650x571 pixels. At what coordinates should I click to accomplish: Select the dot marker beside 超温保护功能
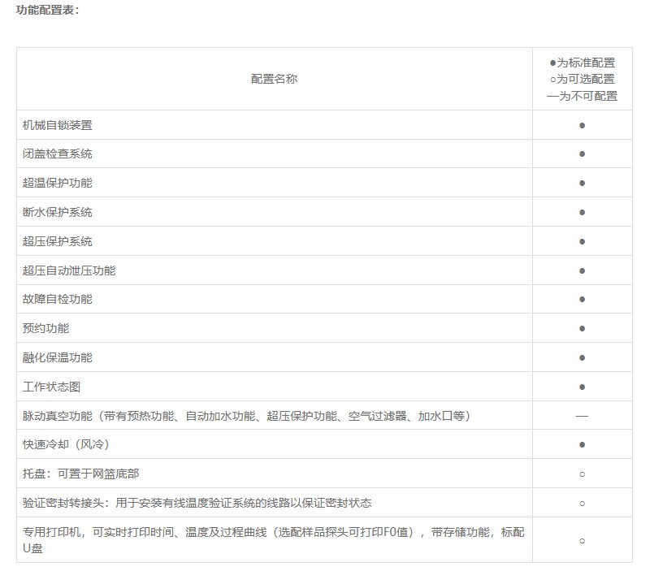582,184
